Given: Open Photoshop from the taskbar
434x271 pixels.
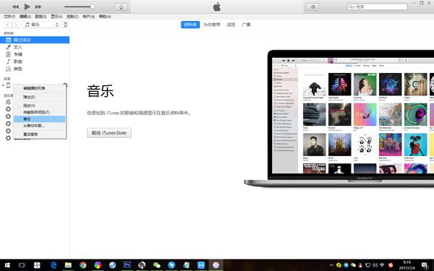Looking at the screenshot, I should pyautogui.click(x=127, y=265).
